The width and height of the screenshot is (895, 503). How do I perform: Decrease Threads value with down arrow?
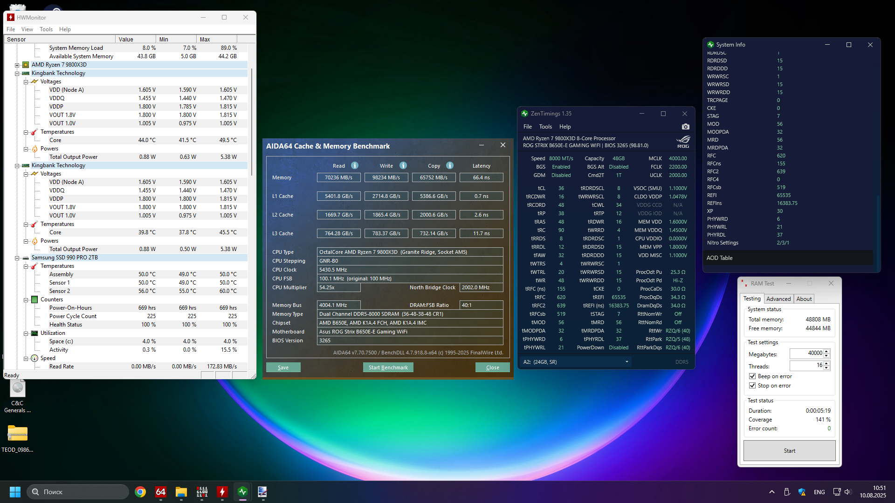(x=826, y=368)
